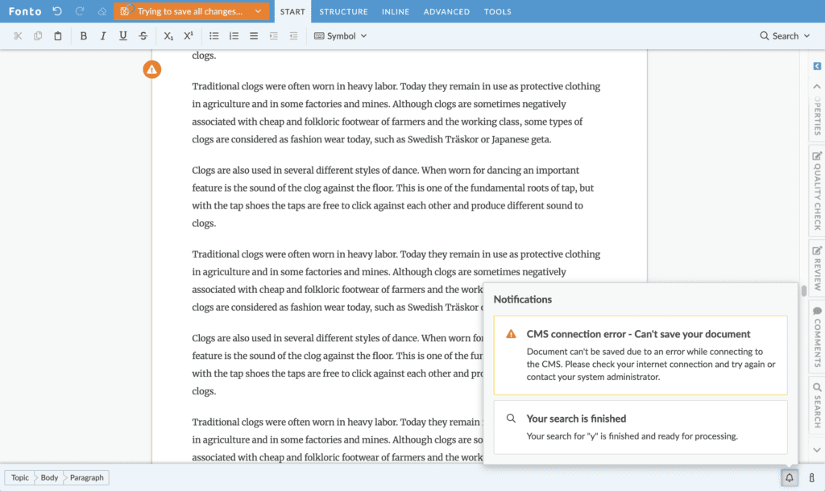Click the second greyed-out list indent icon
The height and width of the screenshot is (491, 825).
pos(293,35)
